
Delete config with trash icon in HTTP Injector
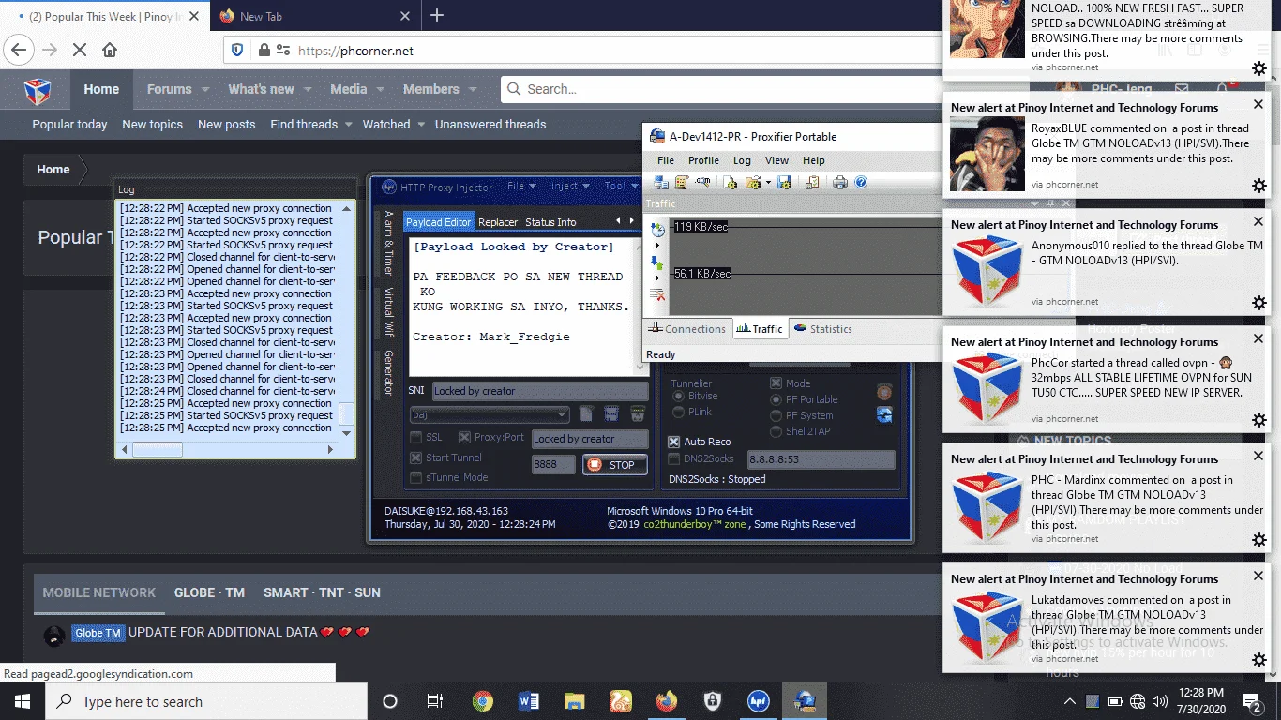click(638, 413)
